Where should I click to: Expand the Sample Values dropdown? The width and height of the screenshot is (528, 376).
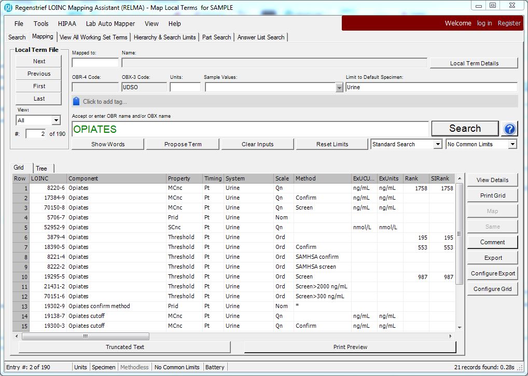pos(339,88)
